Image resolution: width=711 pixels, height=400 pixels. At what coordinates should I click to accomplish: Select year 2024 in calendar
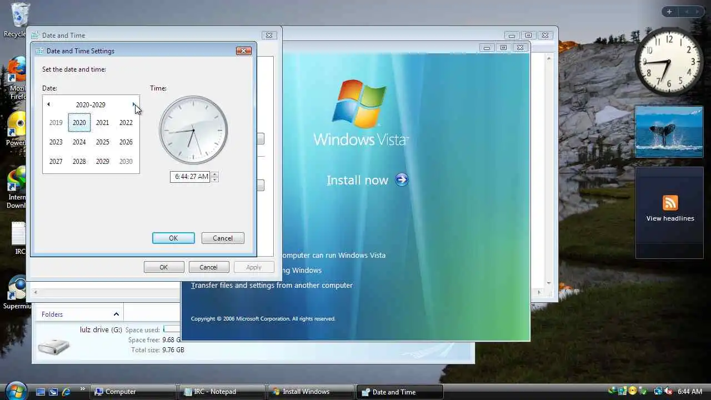click(79, 142)
